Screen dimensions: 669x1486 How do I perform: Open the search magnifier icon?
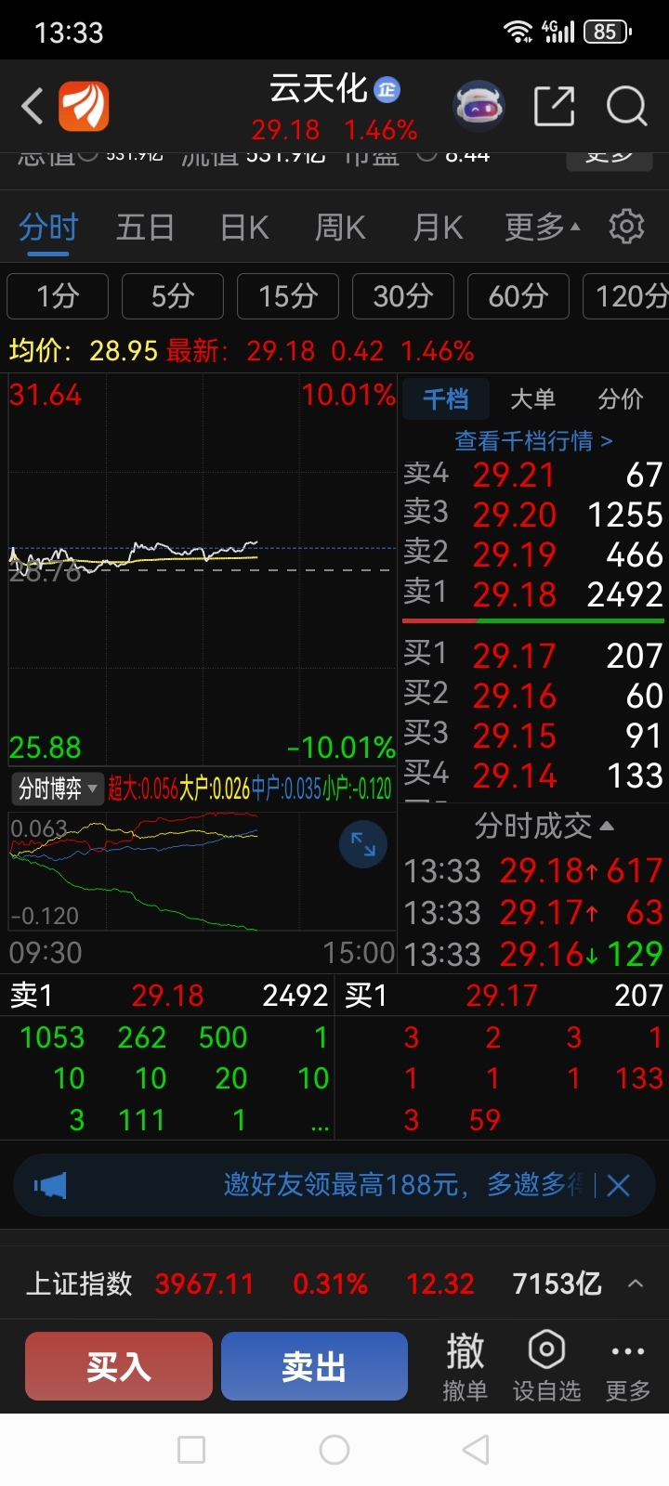(626, 106)
